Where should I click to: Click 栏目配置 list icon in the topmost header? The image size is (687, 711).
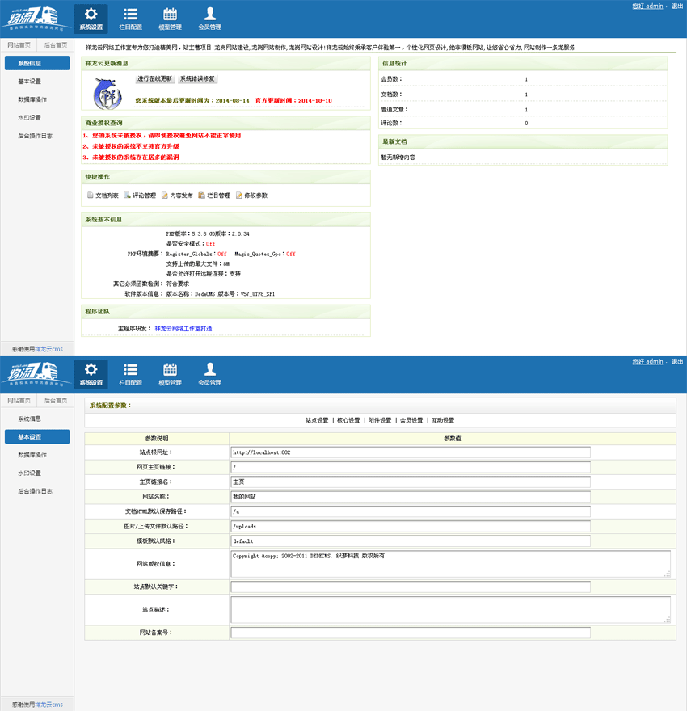130,14
